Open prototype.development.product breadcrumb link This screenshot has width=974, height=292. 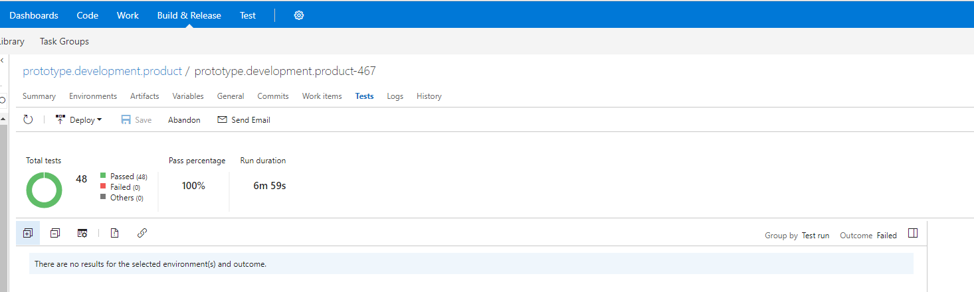(102, 71)
